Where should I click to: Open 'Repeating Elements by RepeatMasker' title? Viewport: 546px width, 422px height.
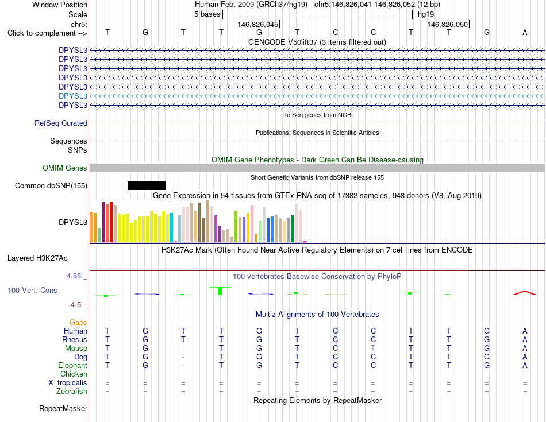point(317,400)
